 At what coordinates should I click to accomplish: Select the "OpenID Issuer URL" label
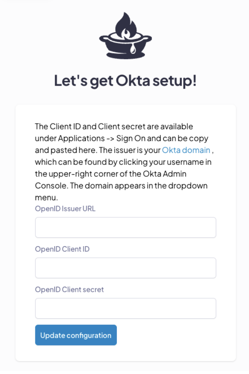[65, 209]
